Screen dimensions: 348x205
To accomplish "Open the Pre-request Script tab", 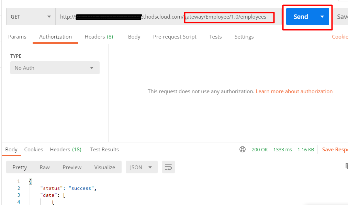I will 175,37.
